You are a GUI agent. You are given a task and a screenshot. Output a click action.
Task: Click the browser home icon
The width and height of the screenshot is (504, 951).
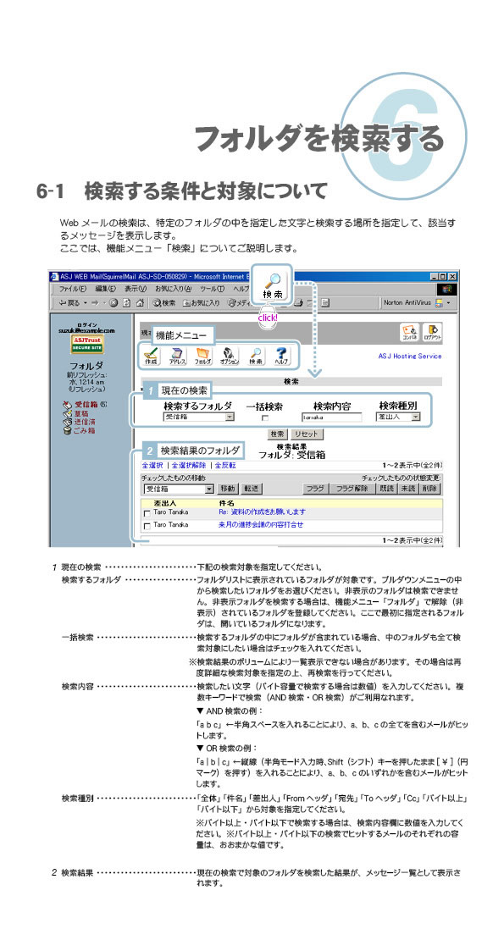coord(139,302)
